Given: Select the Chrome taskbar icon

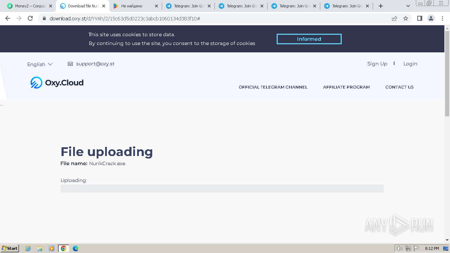Looking at the screenshot, I should pyautogui.click(x=64, y=248).
